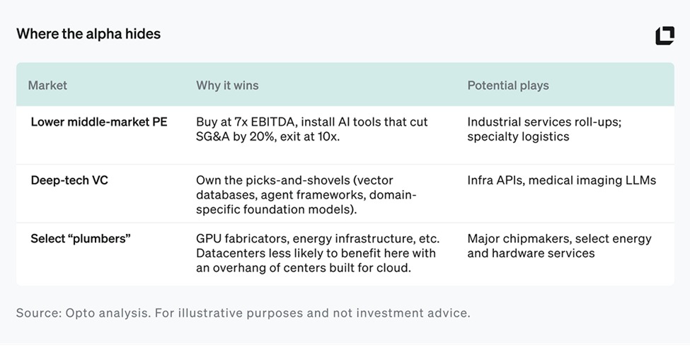The height and width of the screenshot is (349, 690).
Task: Click the "GPU fabricators, energy infrastructure" line
Action: (x=317, y=239)
